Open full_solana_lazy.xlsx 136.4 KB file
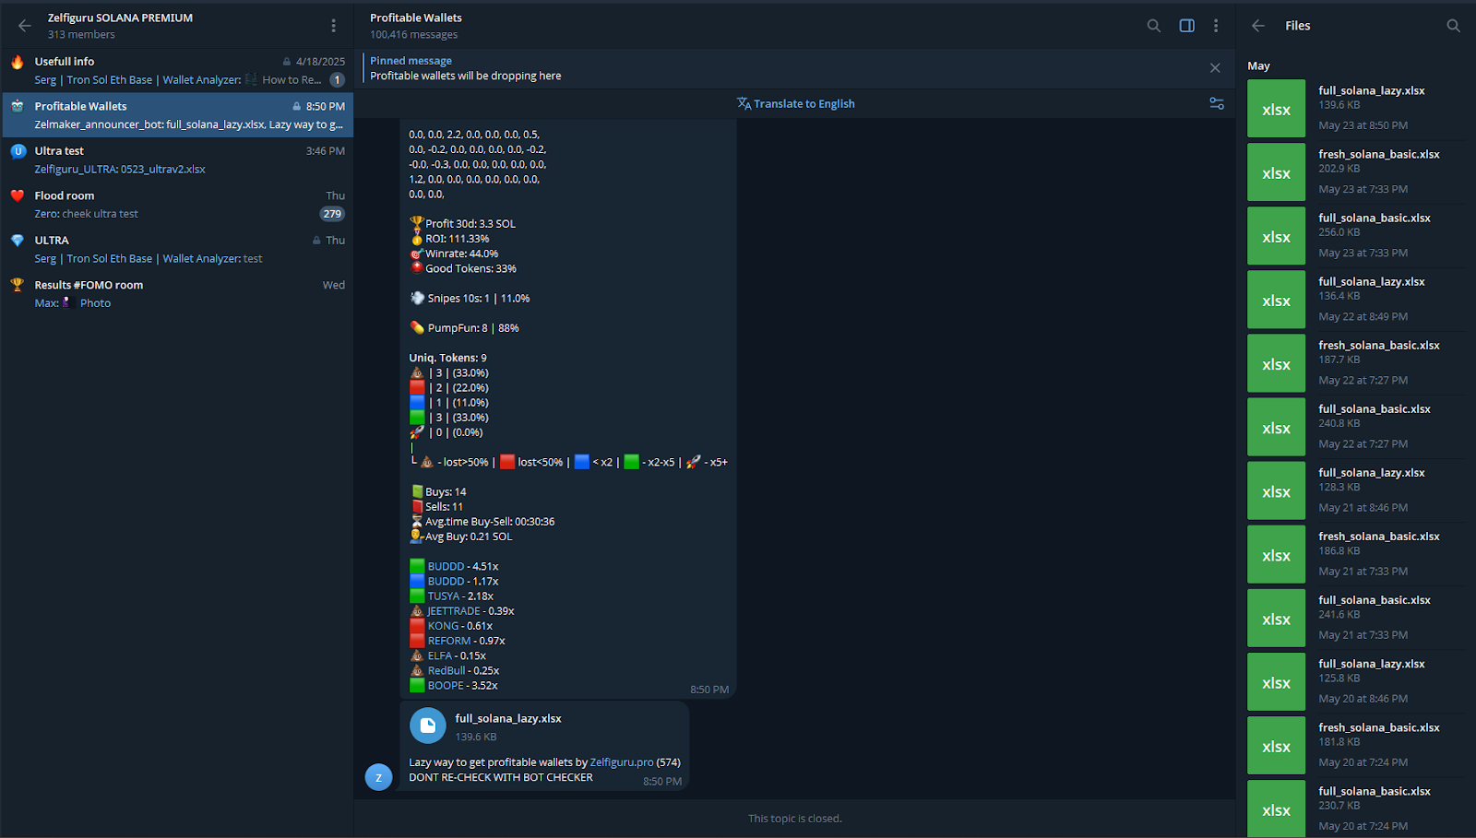 pos(1354,299)
